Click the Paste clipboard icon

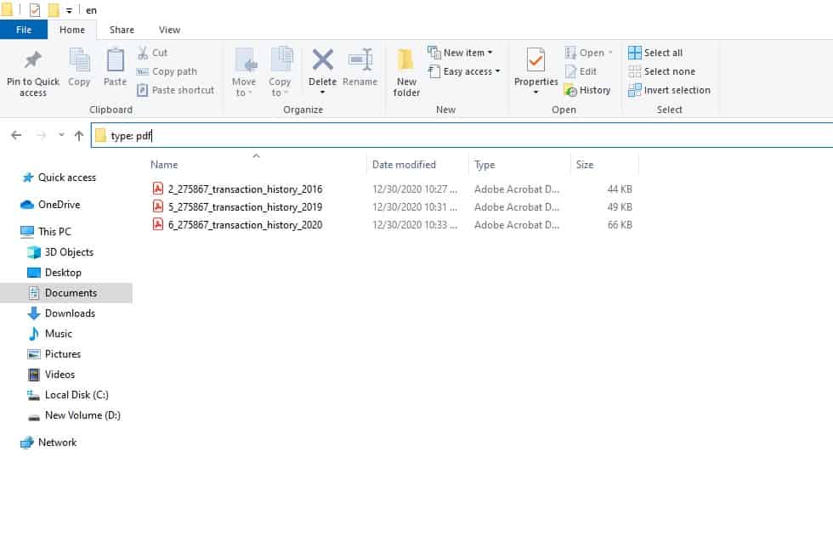(115, 61)
